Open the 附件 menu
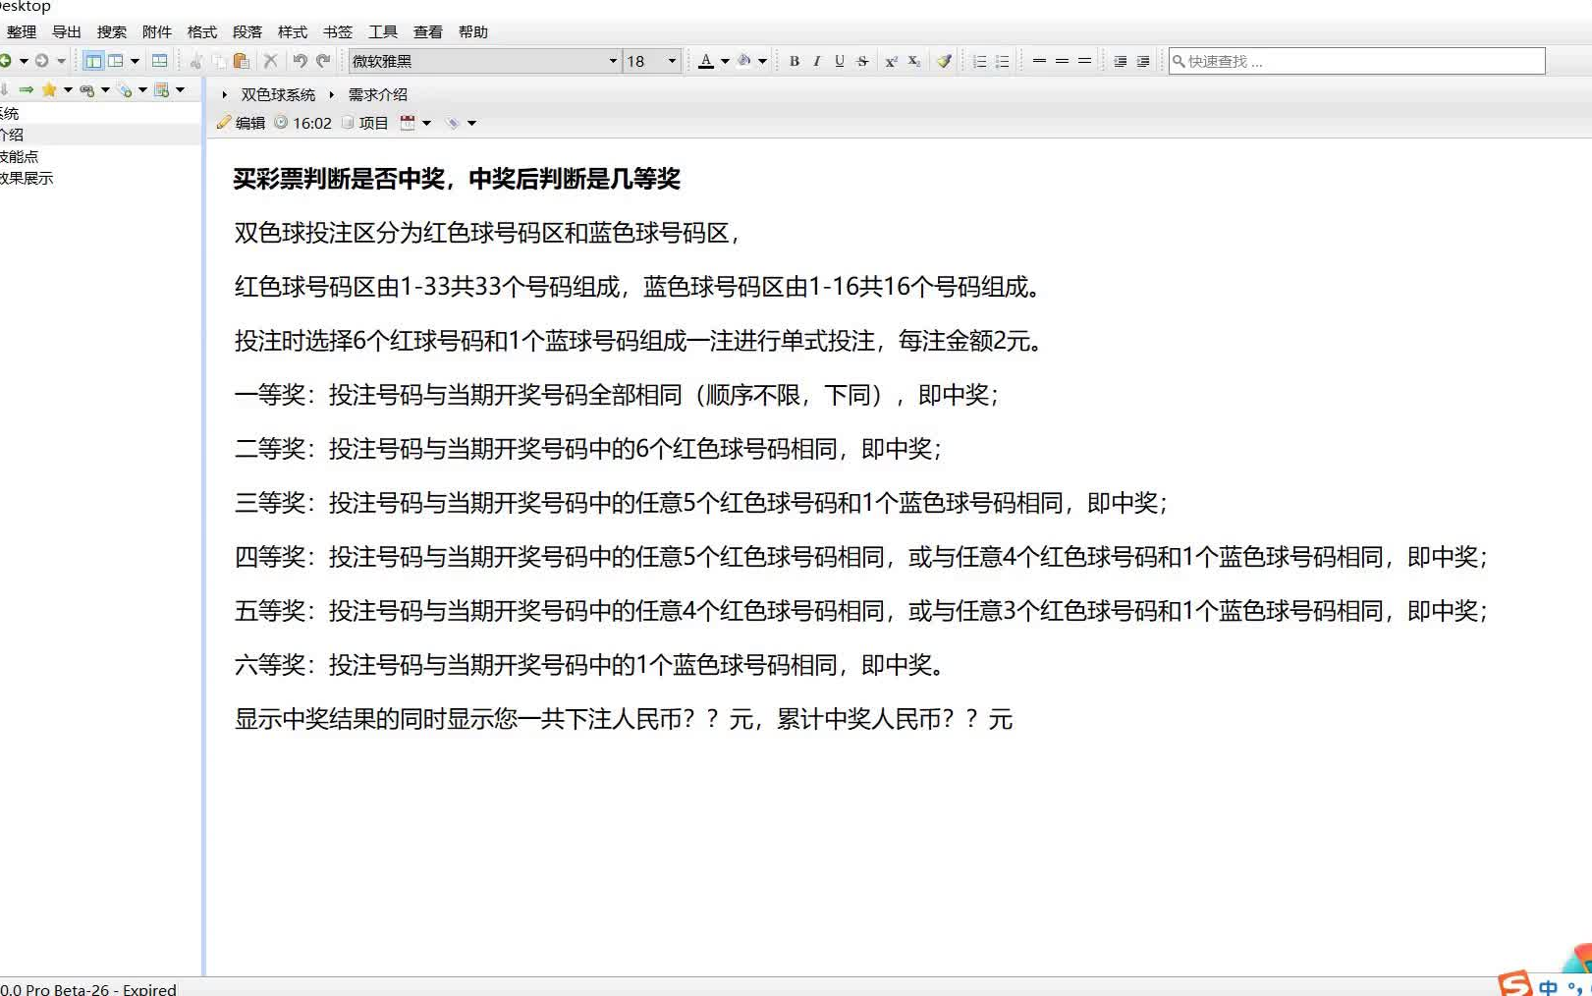The image size is (1592, 996). (157, 32)
